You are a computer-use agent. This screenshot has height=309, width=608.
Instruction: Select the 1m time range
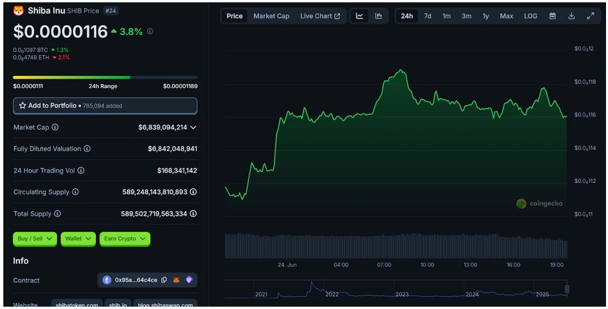pos(446,16)
